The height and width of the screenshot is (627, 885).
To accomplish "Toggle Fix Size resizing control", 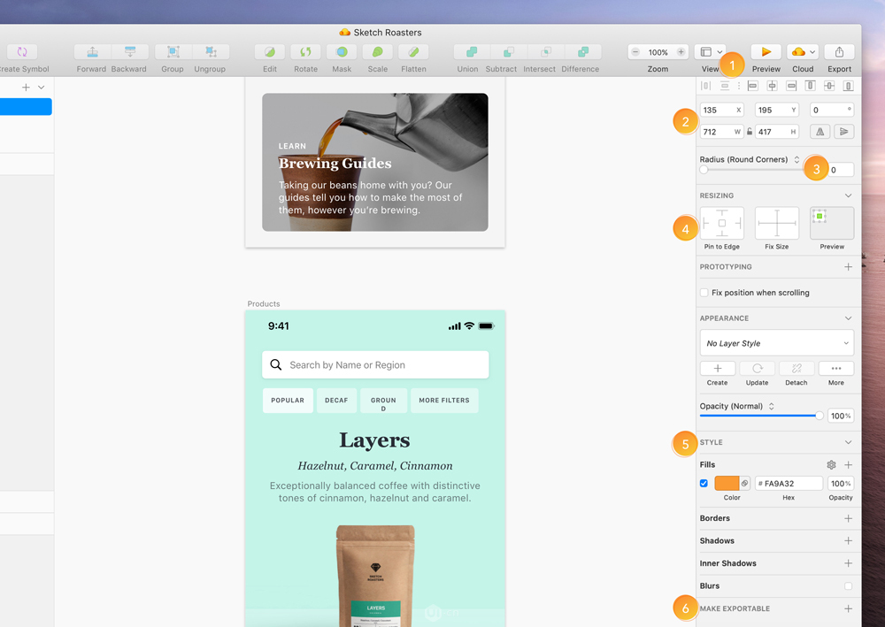I will click(777, 223).
